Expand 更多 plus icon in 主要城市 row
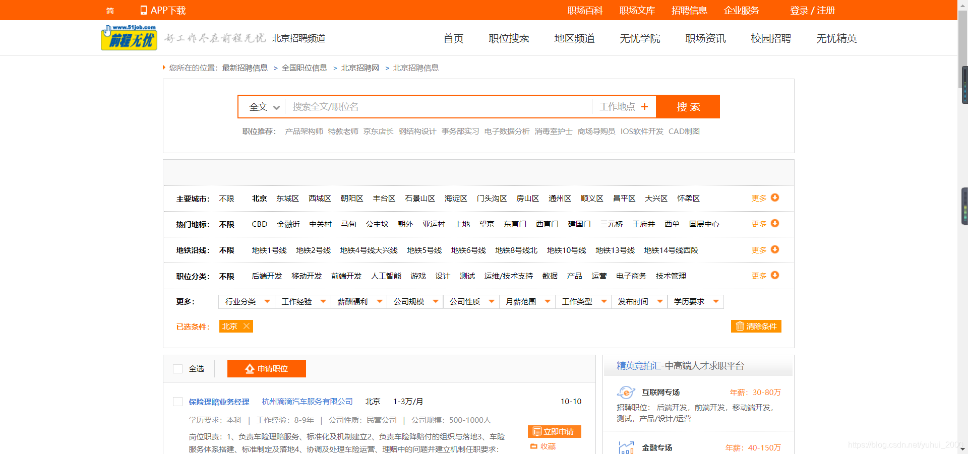Screen dimensions: 968x454 pos(775,198)
